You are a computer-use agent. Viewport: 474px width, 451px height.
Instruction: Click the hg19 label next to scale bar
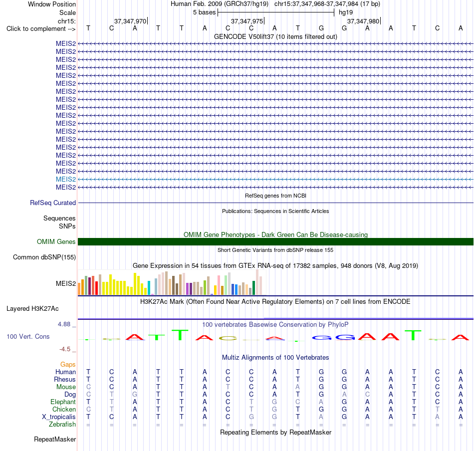pyautogui.click(x=346, y=12)
